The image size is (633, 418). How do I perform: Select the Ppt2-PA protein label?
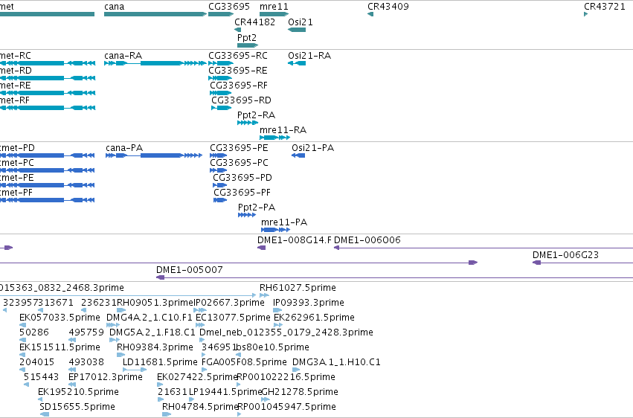click(257, 208)
